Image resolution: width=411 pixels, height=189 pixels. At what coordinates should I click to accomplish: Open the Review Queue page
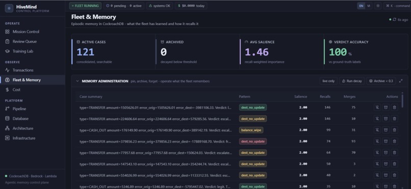33,41
